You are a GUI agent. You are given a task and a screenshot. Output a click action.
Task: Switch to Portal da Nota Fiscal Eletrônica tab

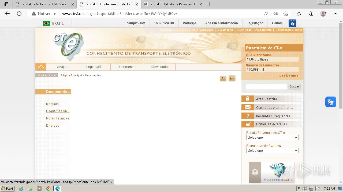pos(44,4)
